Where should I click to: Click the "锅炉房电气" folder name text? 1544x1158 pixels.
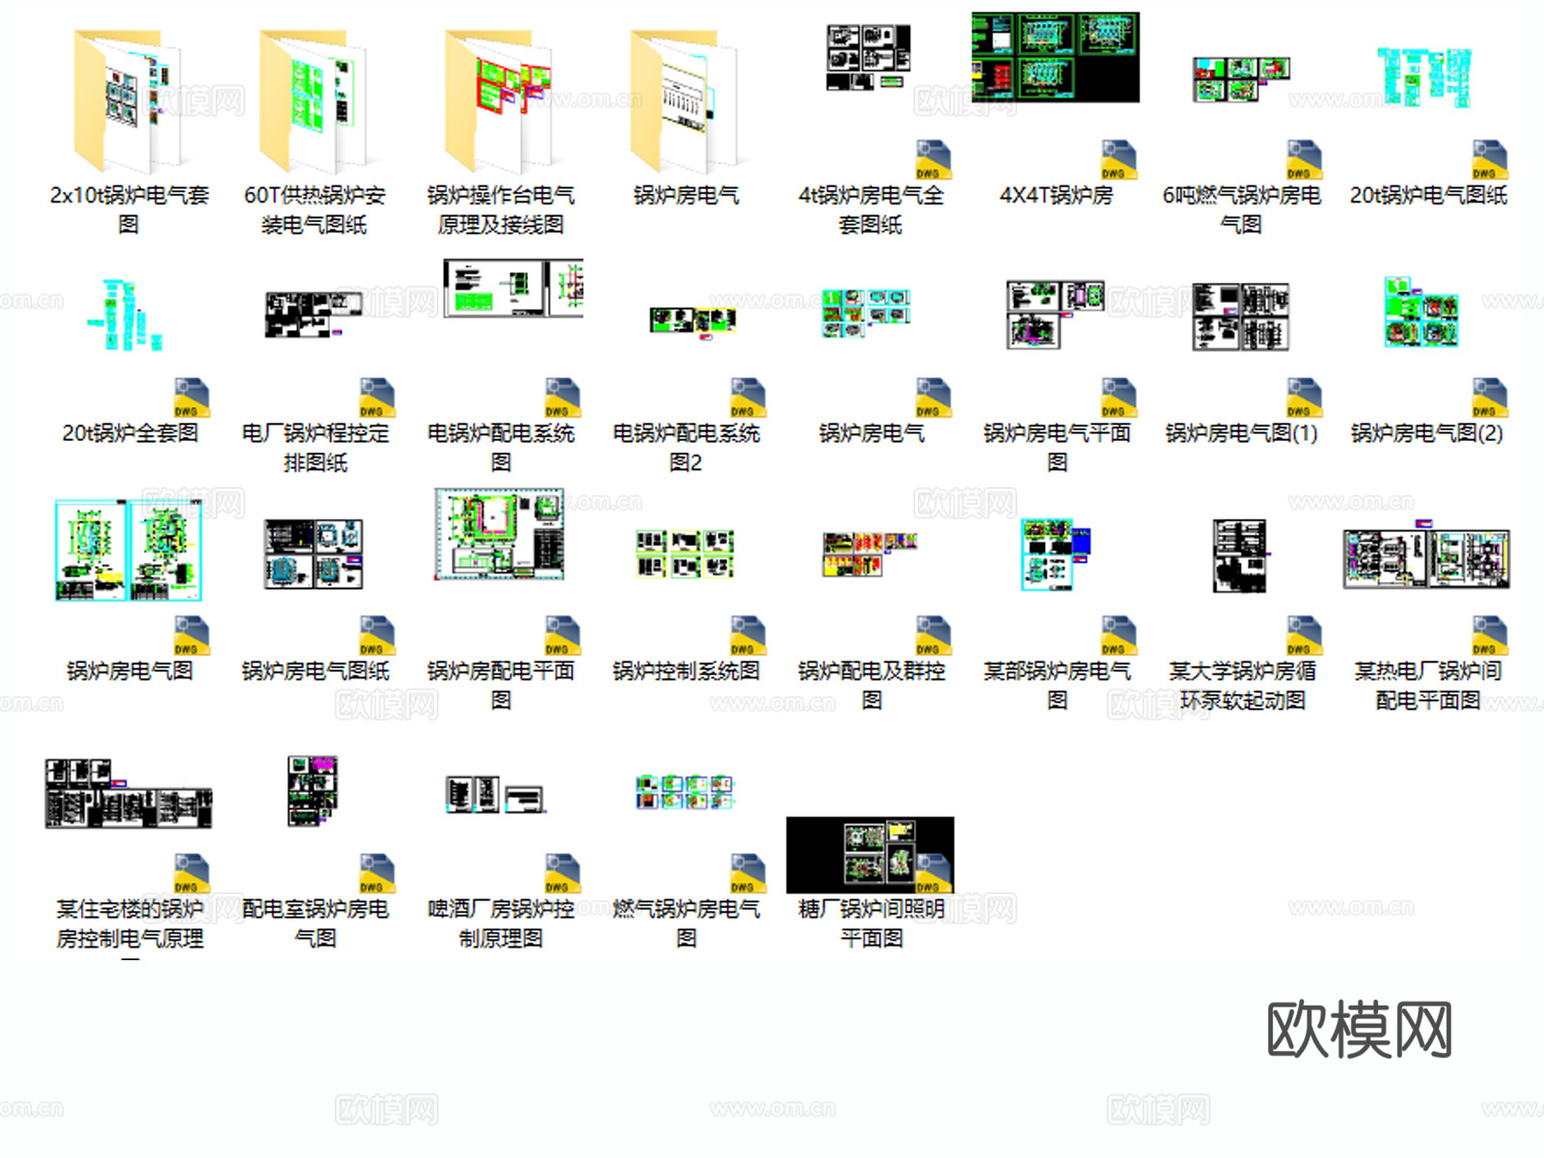click(685, 195)
